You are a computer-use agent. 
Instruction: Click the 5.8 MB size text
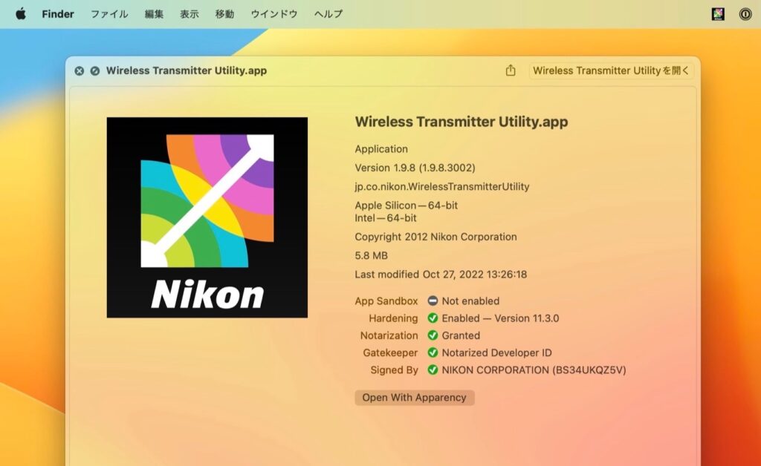(x=372, y=256)
